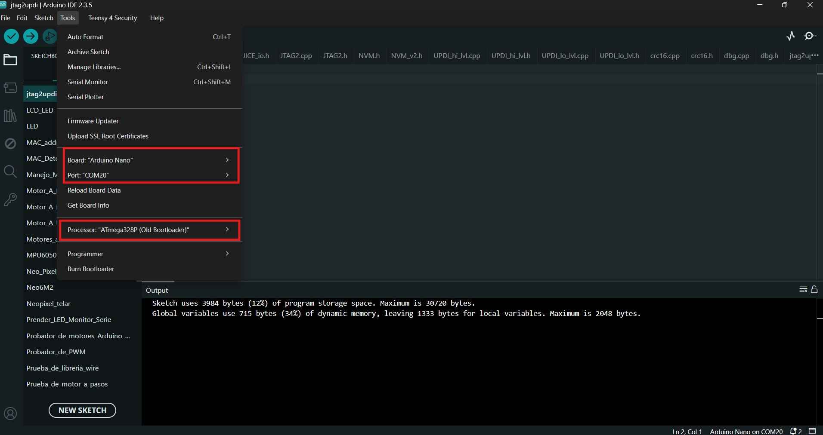Choose Get Board Info entry
The width and height of the screenshot is (823, 435).
[x=149, y=205]
